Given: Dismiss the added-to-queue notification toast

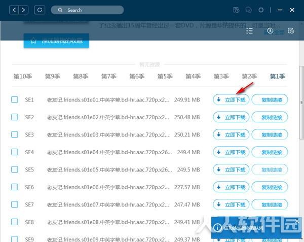Looking at the screenshot, I should click(x=297, y=221).
